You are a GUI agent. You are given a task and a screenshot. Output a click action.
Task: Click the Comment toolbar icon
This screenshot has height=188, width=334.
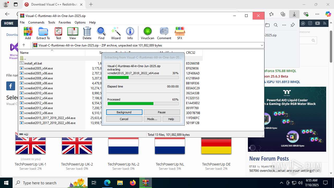pyautogui.click(x=164, y=33)
